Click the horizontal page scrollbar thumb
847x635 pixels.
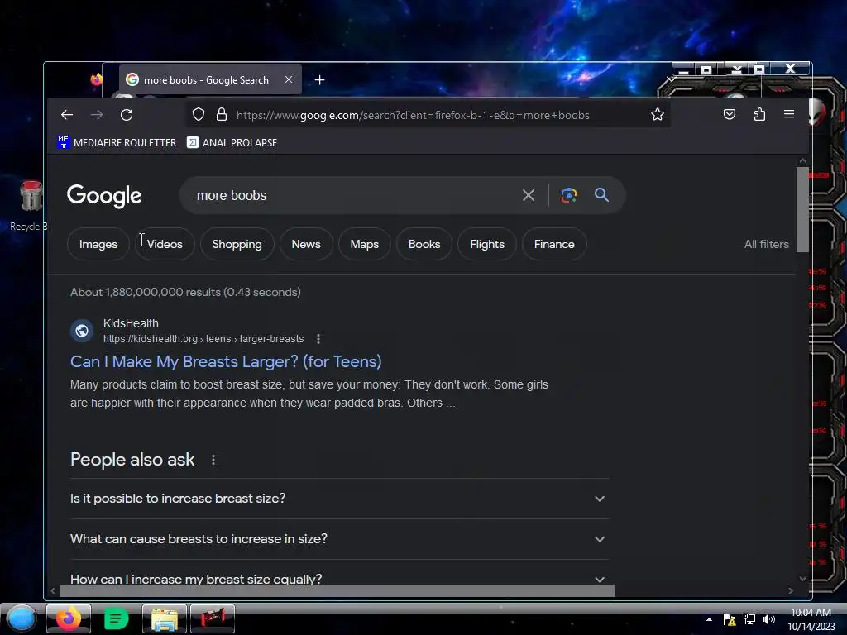pos(337,590)
